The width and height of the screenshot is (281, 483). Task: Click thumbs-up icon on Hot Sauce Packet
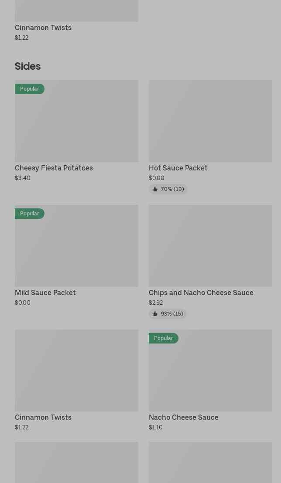(155, 189)
